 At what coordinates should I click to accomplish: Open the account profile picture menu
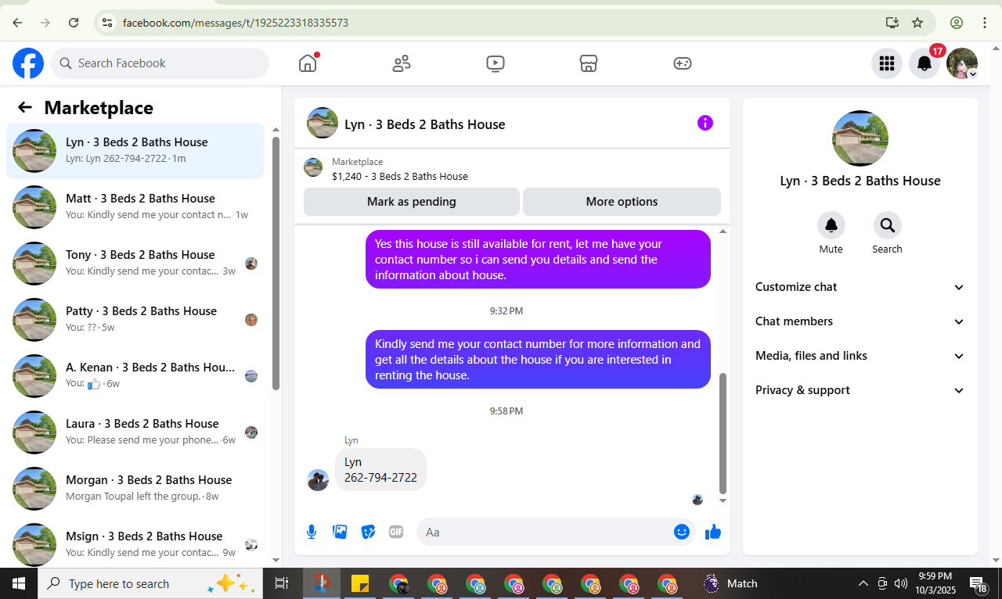(962, 63)
